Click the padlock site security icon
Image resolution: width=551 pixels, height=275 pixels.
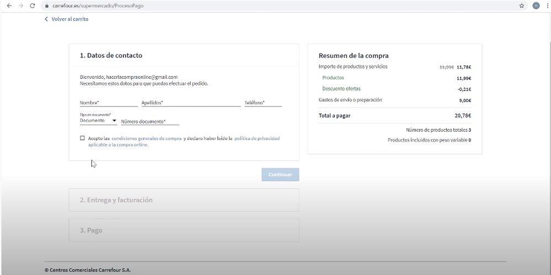pyautogui.click(x=47, y=6)
